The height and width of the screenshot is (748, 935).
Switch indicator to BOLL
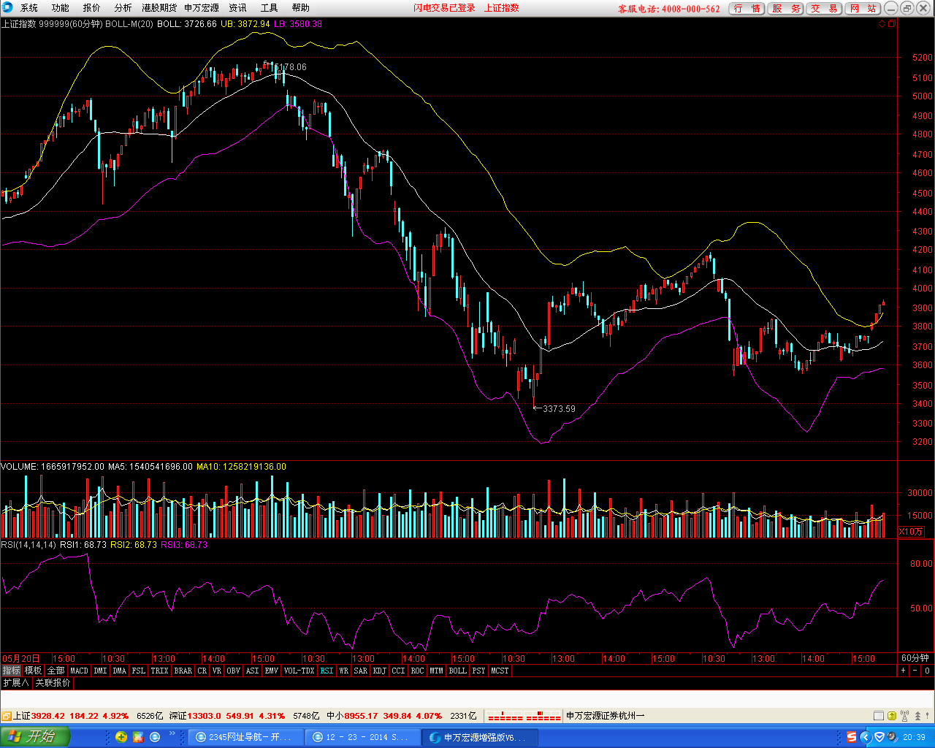458,671
